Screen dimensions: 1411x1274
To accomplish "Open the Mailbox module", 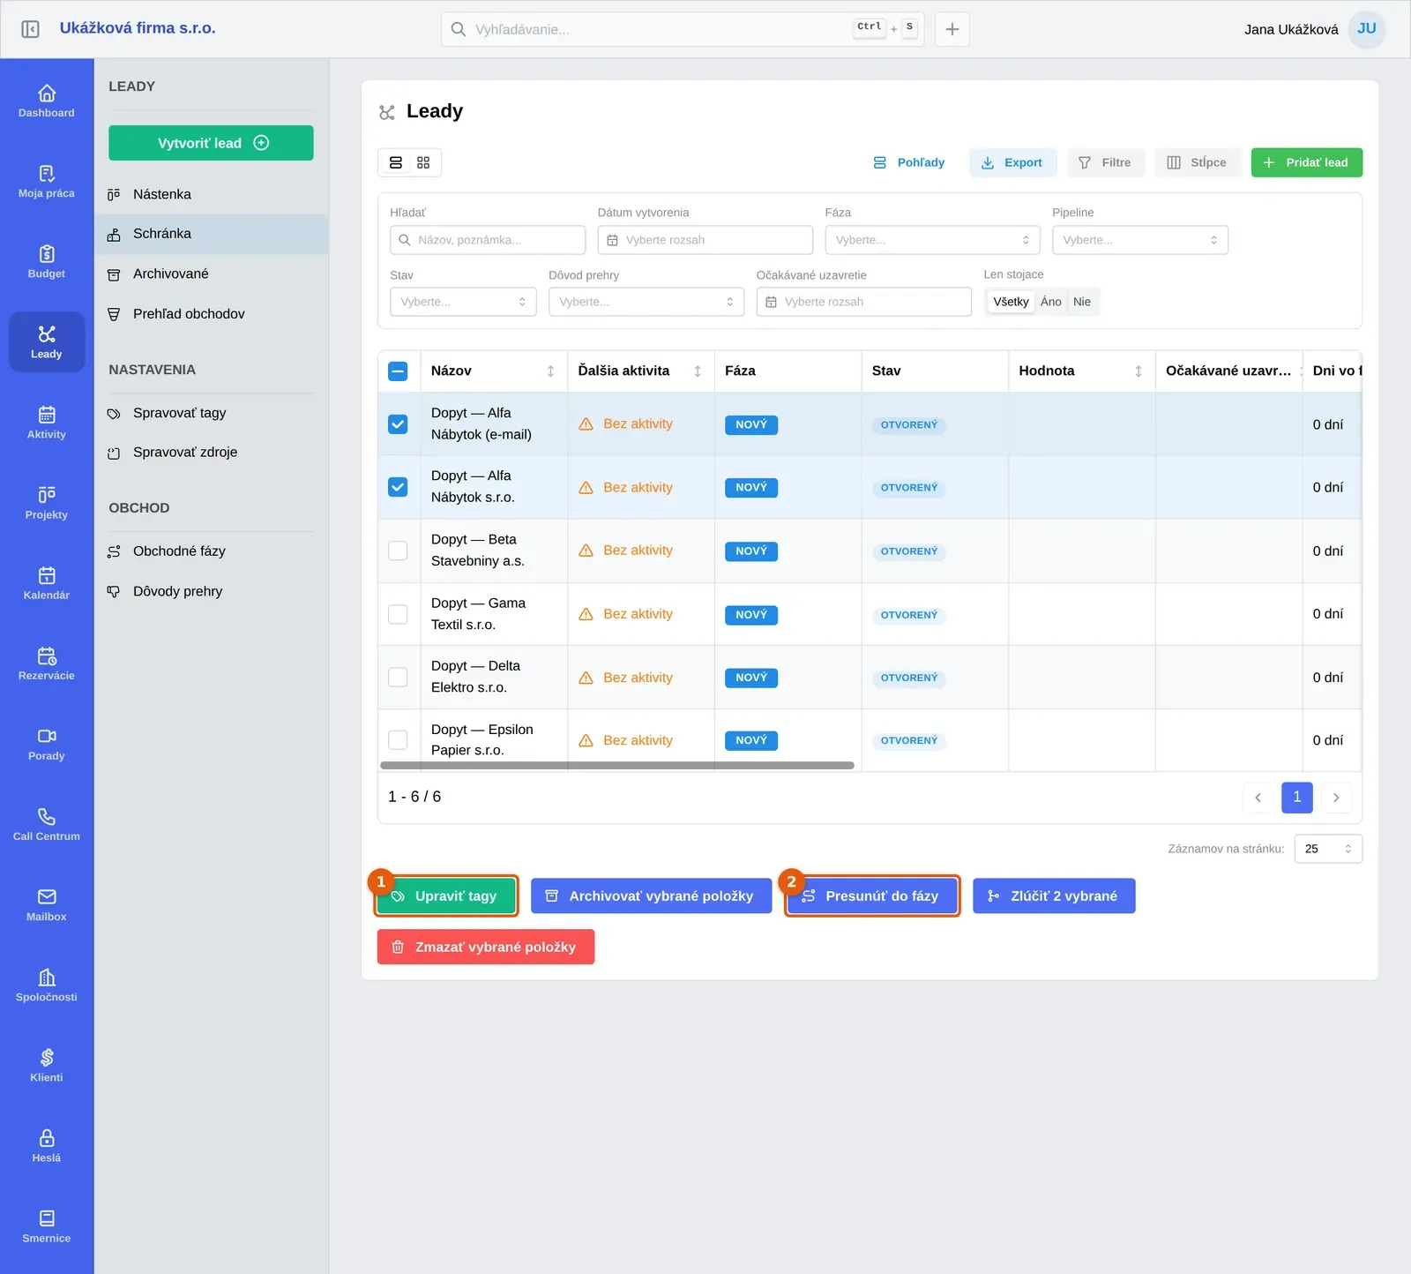I will click(47, 903).
